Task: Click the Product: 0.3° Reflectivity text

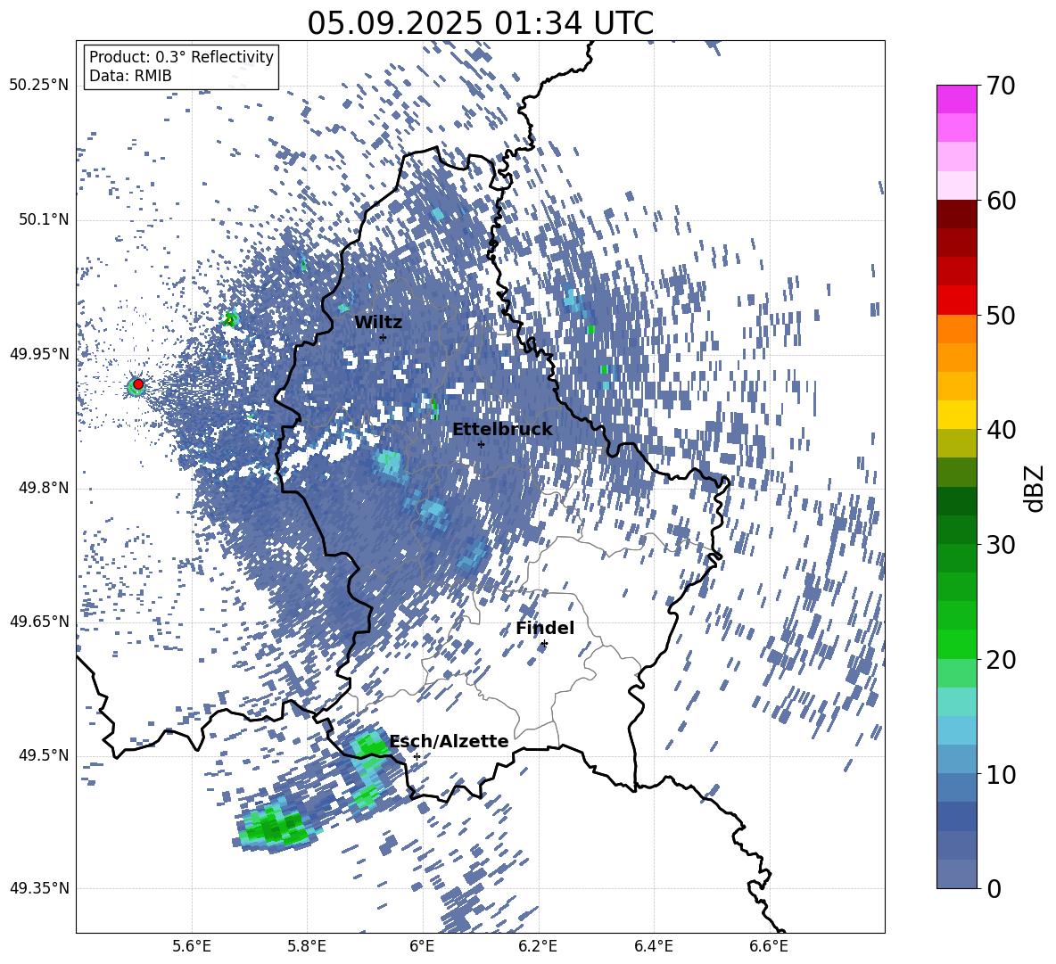Action: (181, 56)
